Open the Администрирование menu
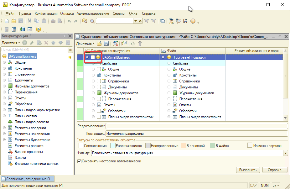Image resolution: width=290 pixels, height=189 pixels. 93,13
